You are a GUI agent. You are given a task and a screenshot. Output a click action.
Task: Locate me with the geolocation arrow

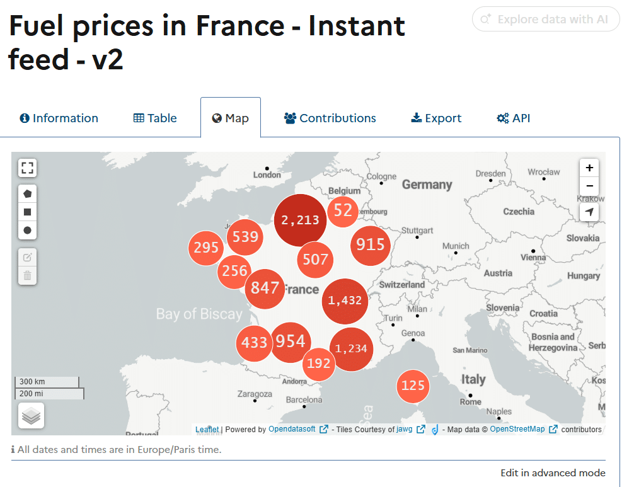pos(589,212)
